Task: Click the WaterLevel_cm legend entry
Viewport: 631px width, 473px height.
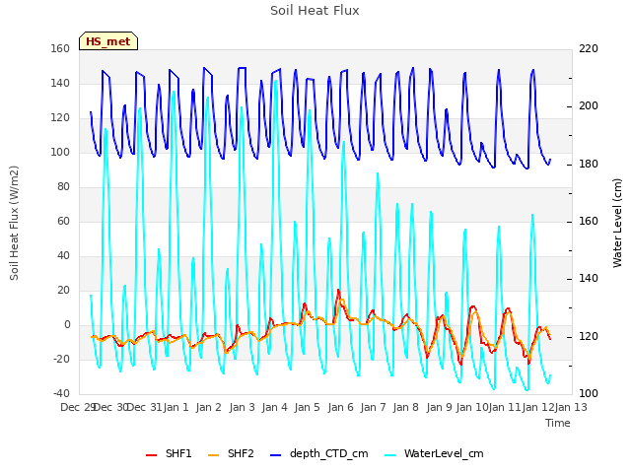Action: 434,453
